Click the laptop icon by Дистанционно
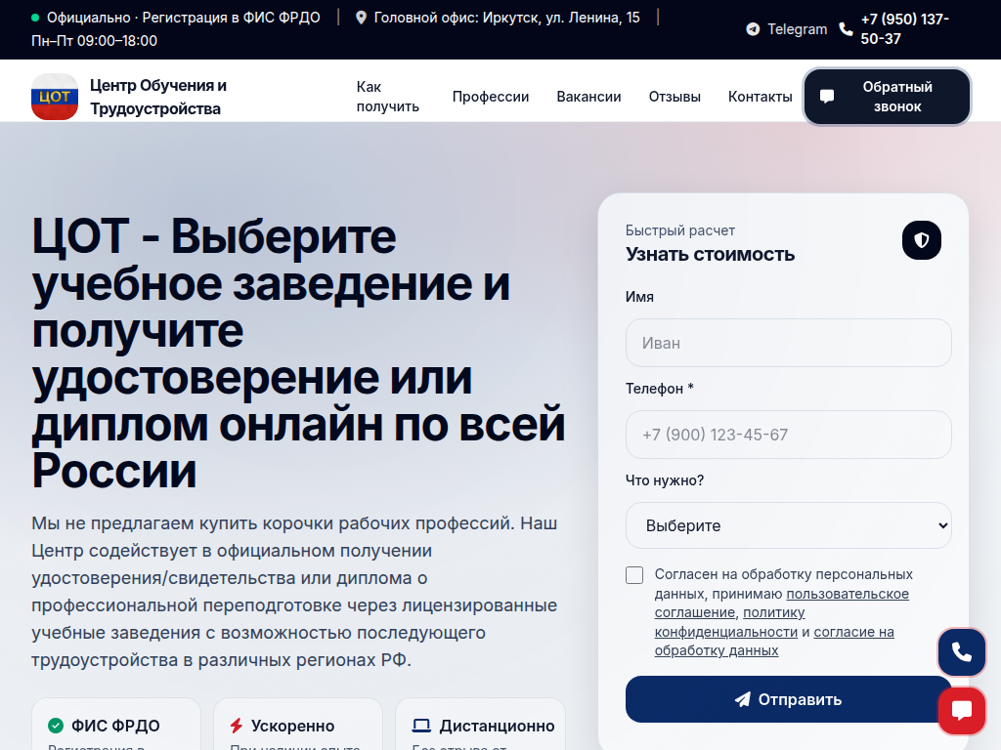Image resolution: width=1001 pixels, height=750 pixels. point(421,726)
